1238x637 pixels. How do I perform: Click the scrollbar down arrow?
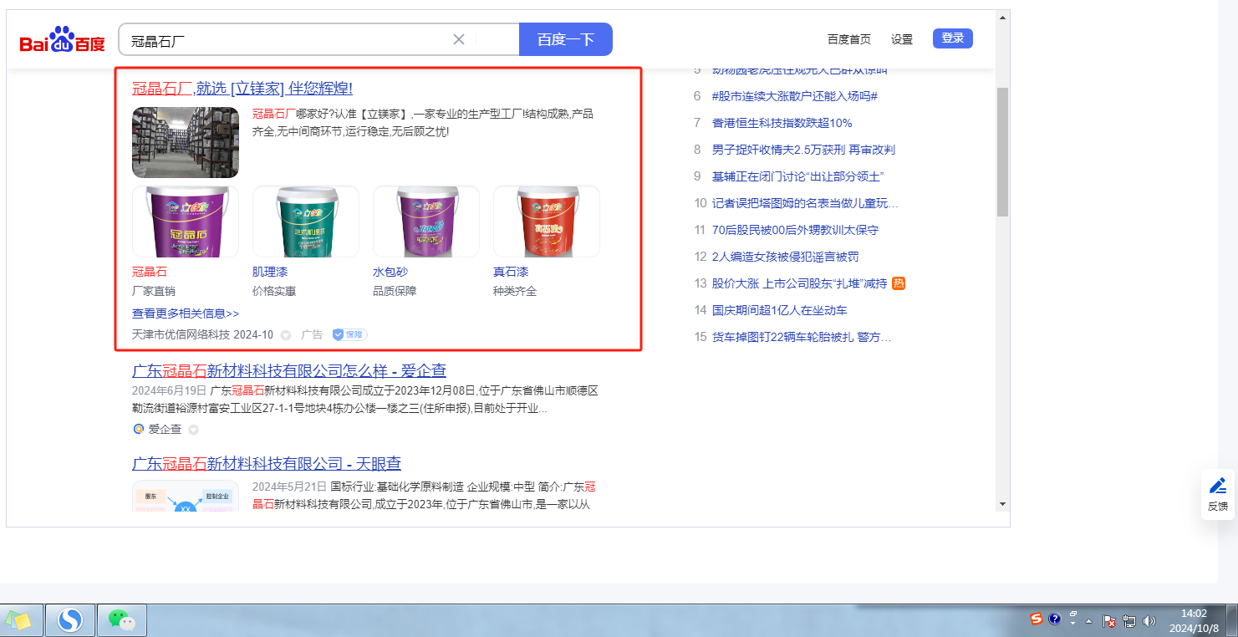(1002, 504)
